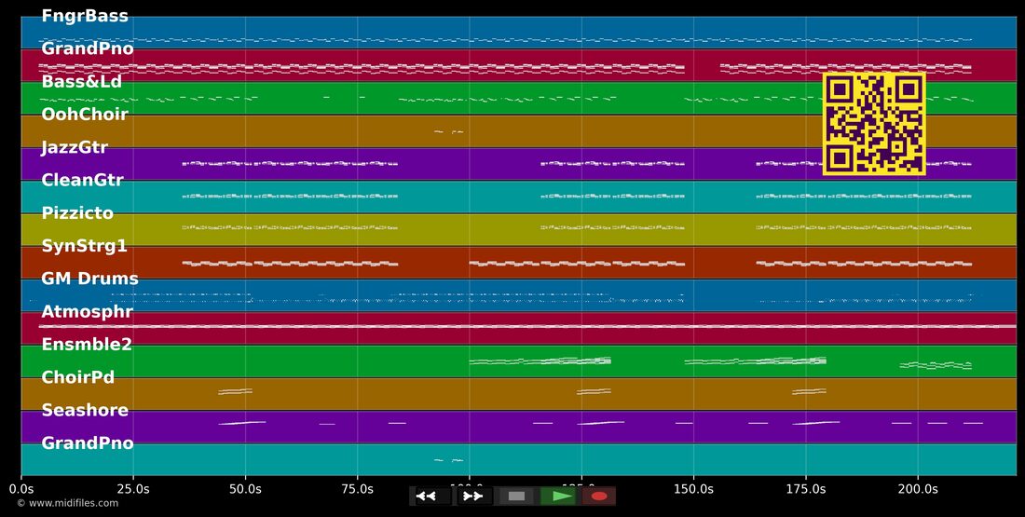This screenshot has height=517, width=1025.
Task: Select the JazzGtr track label
Action: click(x=75, y=148)
